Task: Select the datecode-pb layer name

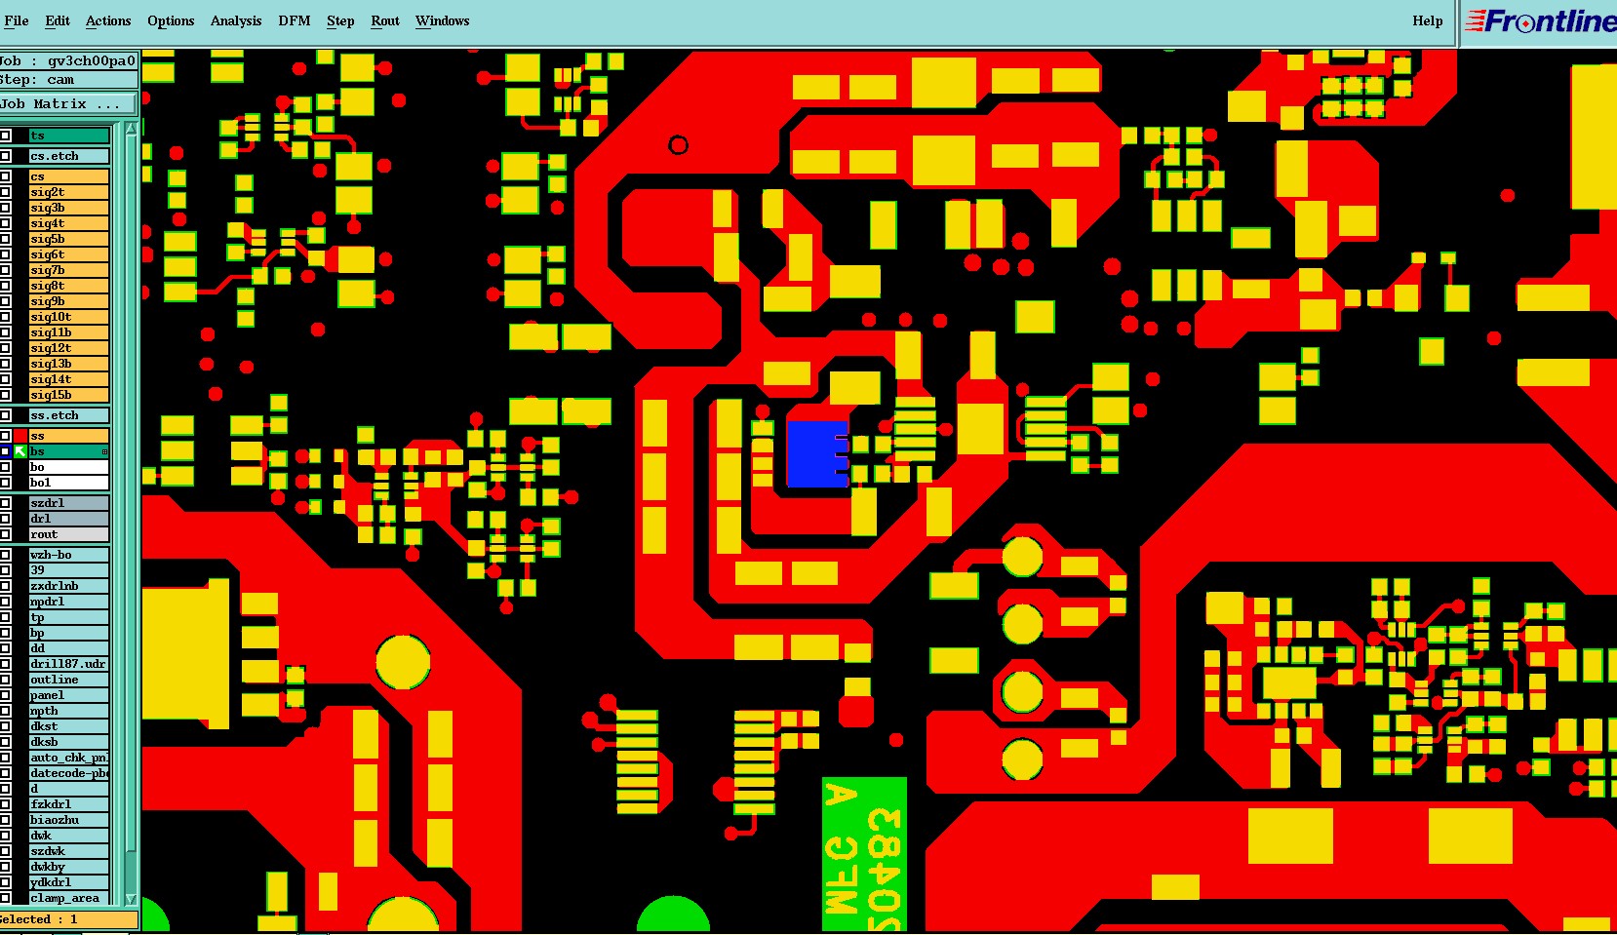Action: (x=69, y=773)
